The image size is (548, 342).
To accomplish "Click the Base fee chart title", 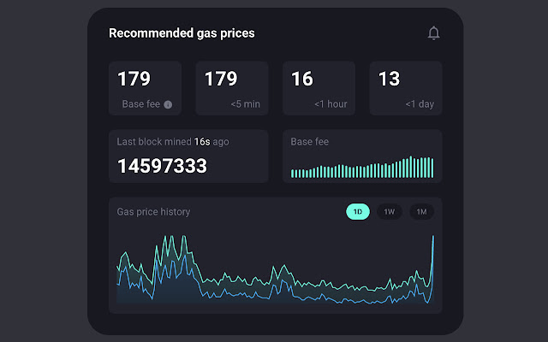I will [310, 142].
